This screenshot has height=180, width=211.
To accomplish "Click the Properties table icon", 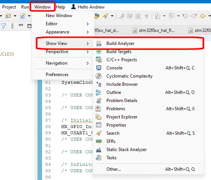I will 99,125.
